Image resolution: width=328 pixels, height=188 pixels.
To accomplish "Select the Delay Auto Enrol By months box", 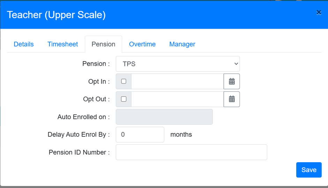I will [x=140, y=135].
